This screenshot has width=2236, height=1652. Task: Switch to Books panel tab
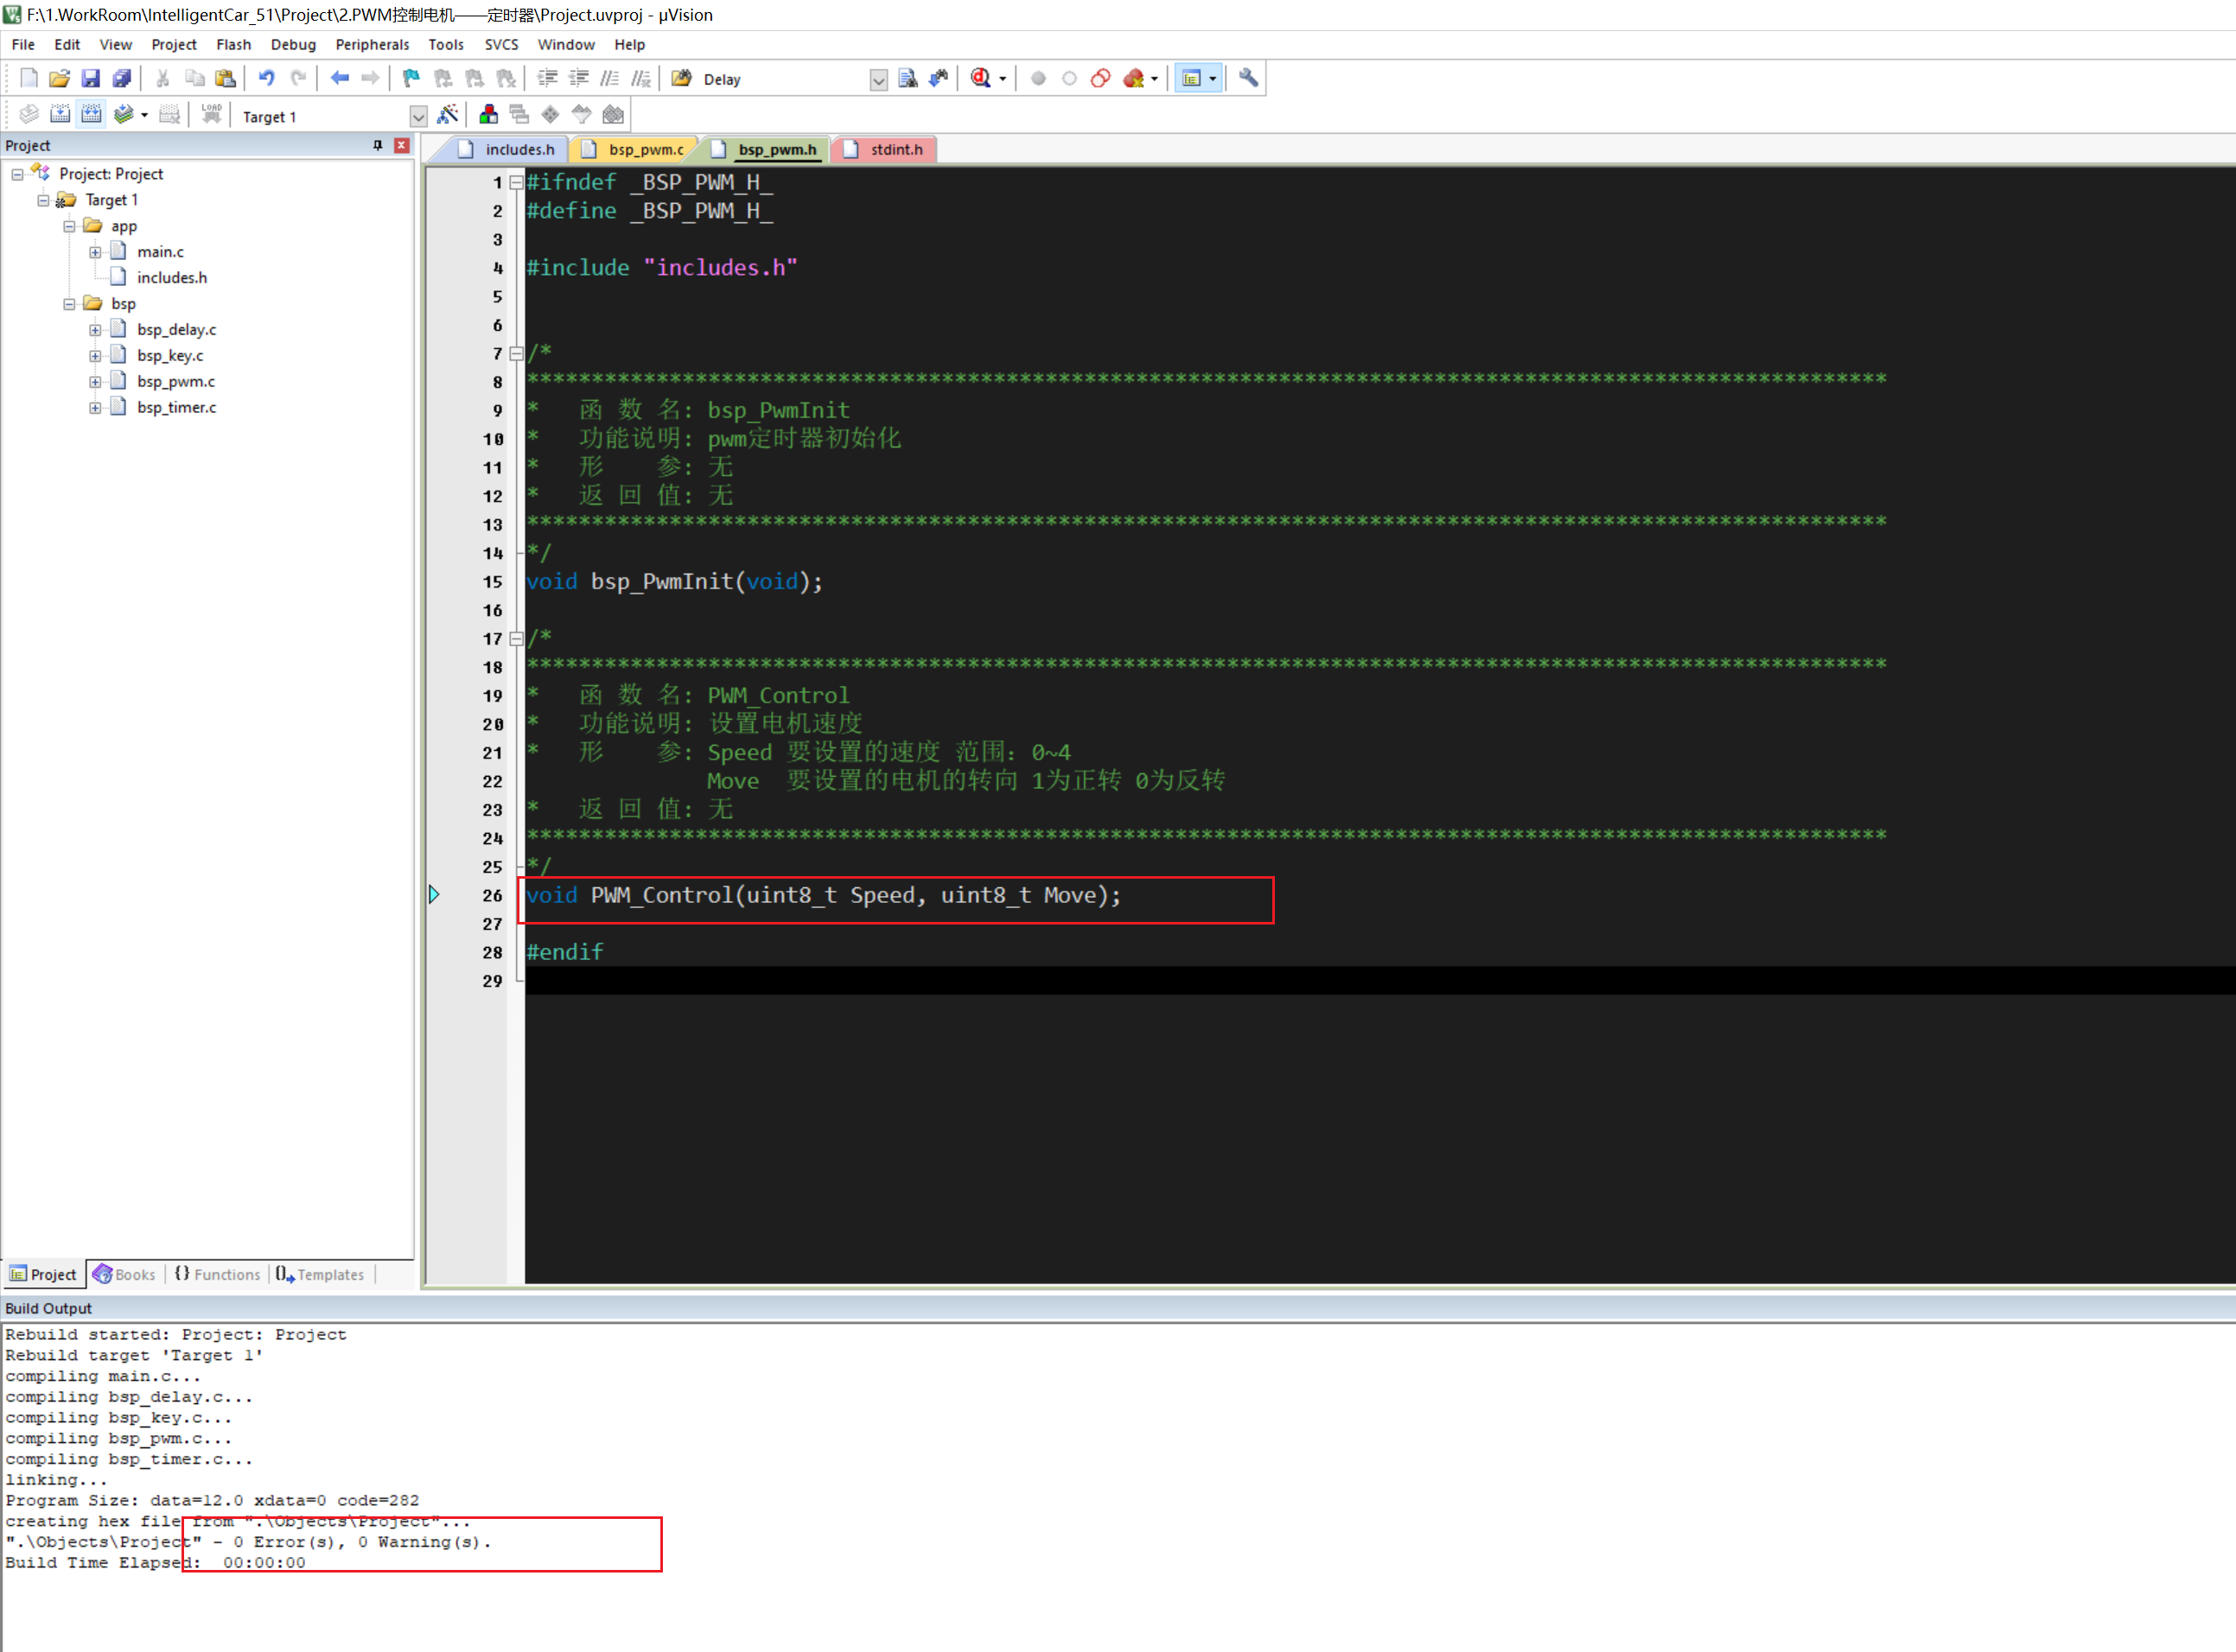125,1275
